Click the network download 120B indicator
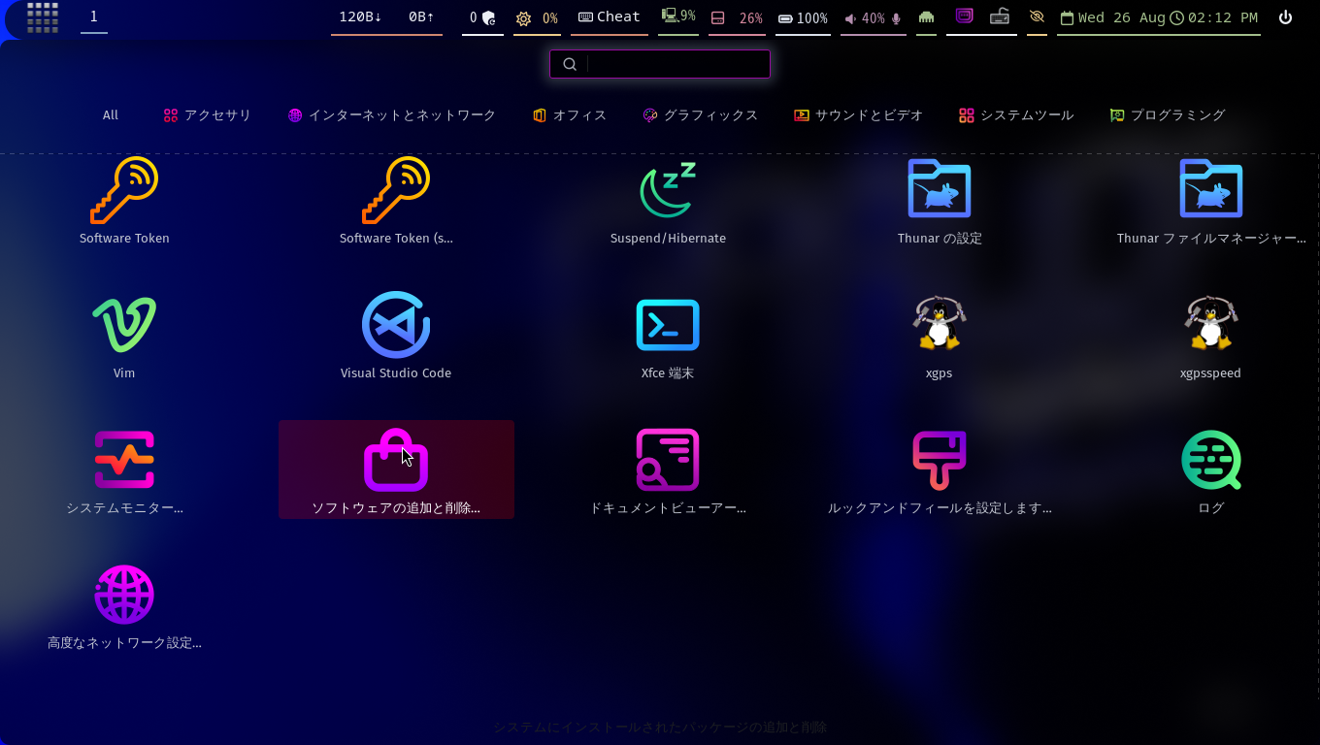Image resolution: width=1320 pixels, height=745 pixels. [360, 17]
